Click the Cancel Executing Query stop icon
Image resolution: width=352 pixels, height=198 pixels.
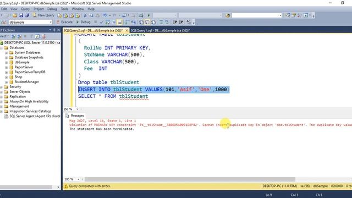point(95,22)
